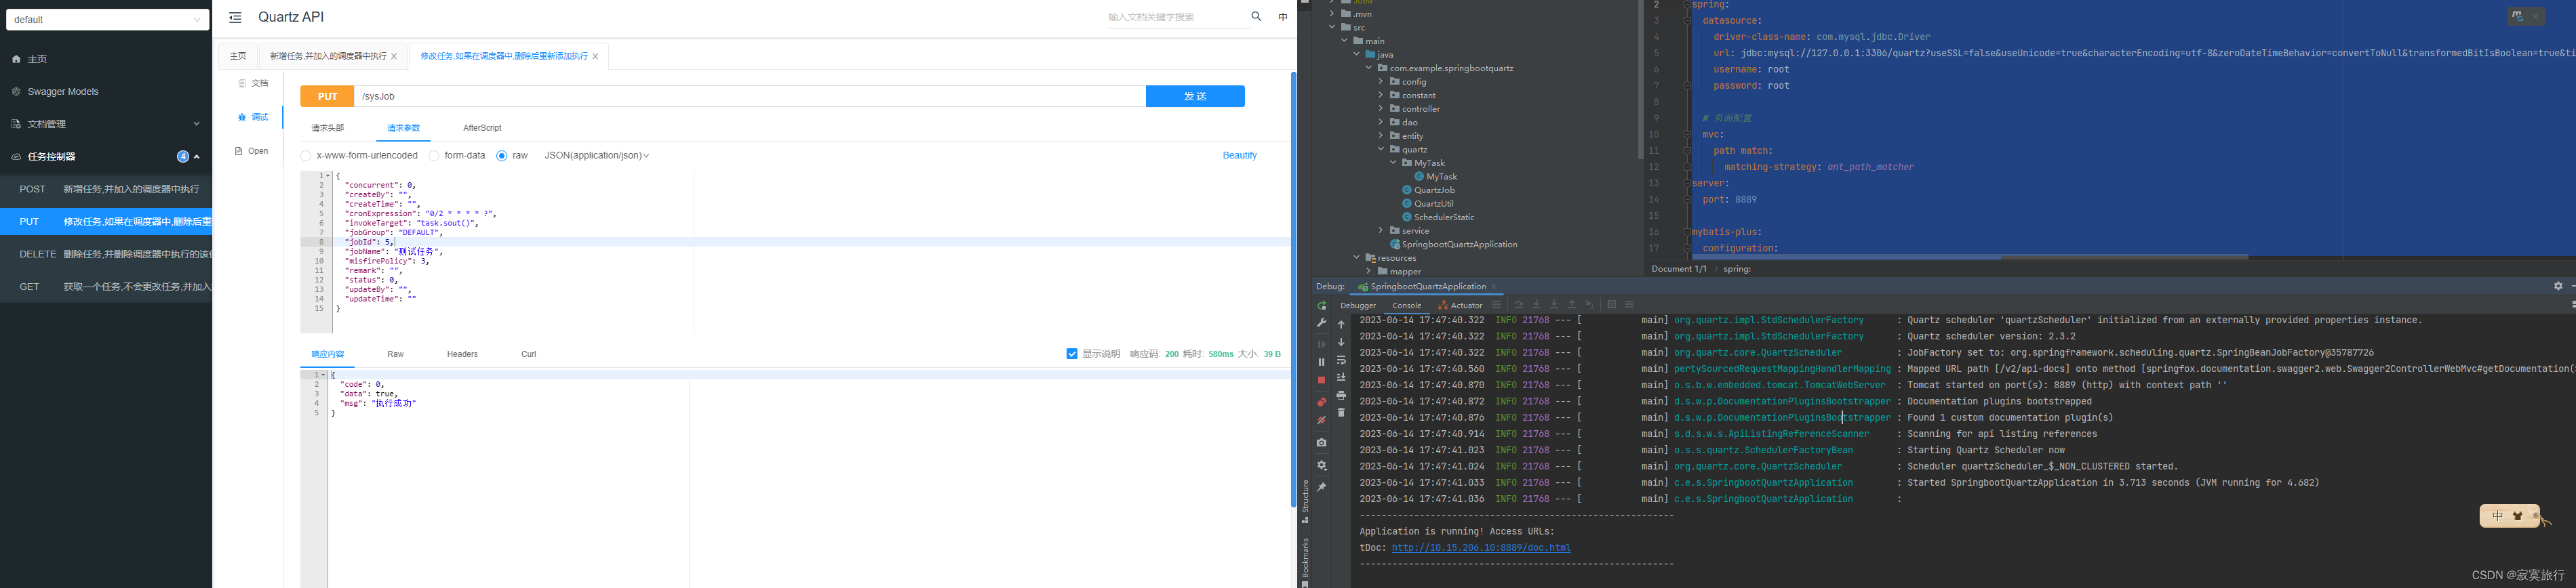
Task: Open the Debugger tab in IDE
Action: point(1358,306)
